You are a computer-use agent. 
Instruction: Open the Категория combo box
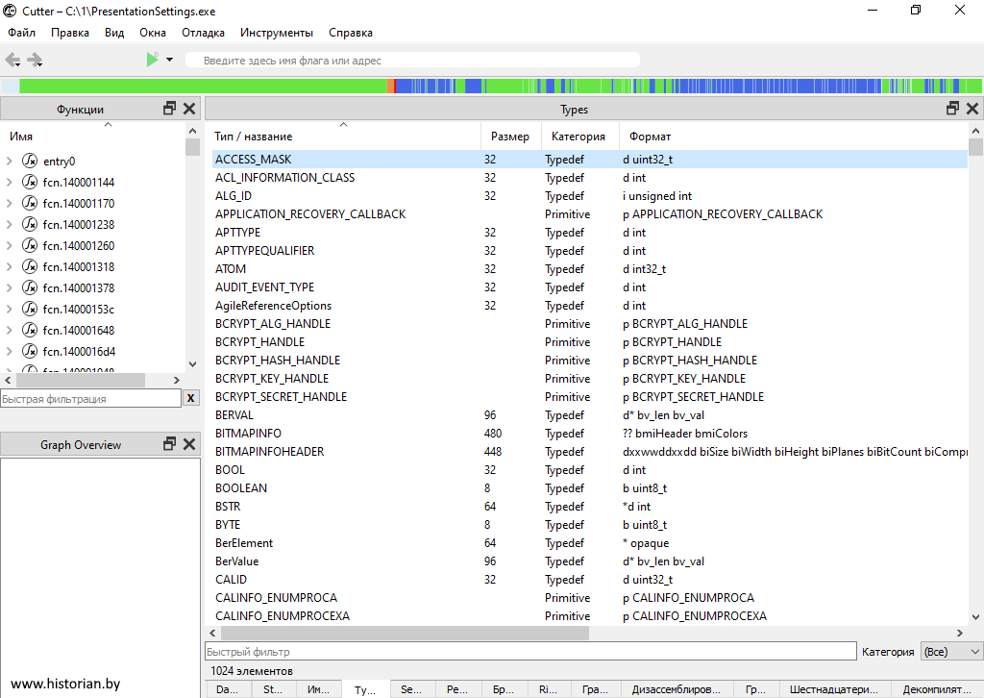click(950, 652)
